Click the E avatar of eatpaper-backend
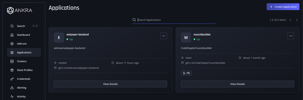The height and width of the screenshot is (100, 303). (59, 38)
